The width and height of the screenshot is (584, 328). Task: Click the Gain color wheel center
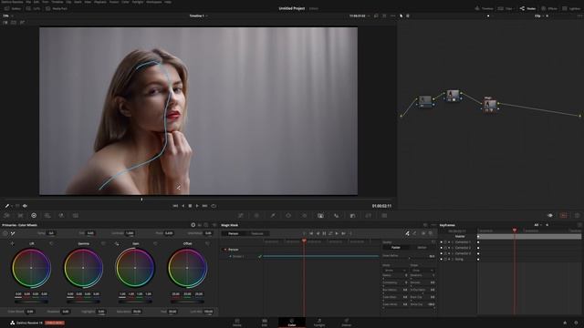tap(135, 268)
